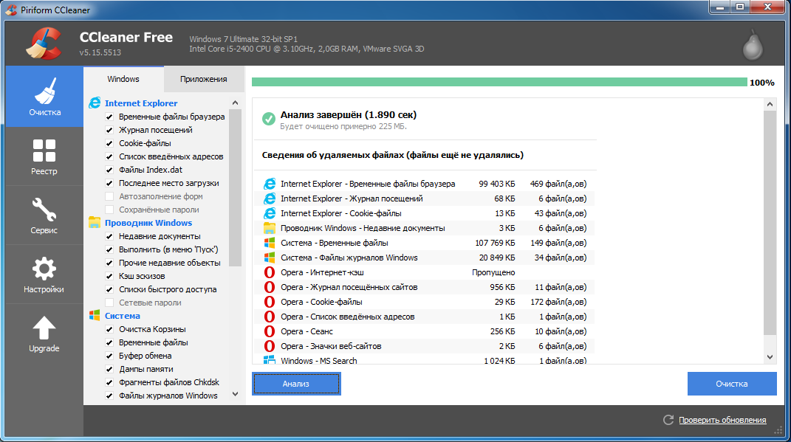Toggle Дампы памяти checkbox

tap(109, 369)
